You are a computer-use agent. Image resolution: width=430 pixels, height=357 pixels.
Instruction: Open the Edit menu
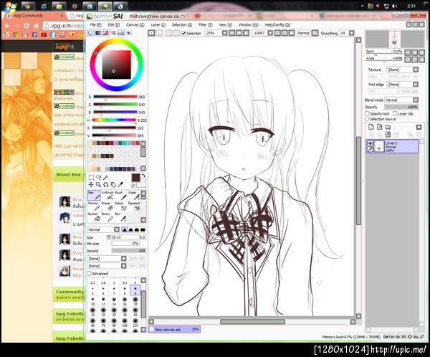113,24
